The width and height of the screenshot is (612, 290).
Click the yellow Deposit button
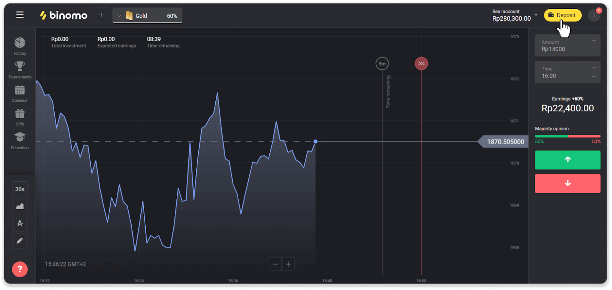(x=562, y=15)
